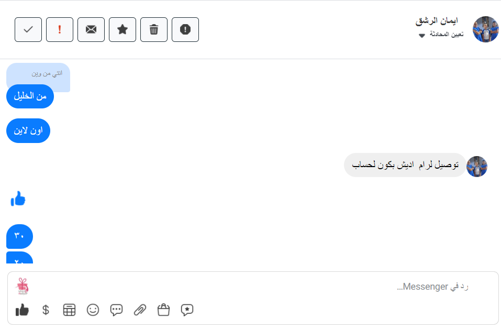Insert a saved reply via speech bubble icon
The image size is (501, 330).
[116, 310]
